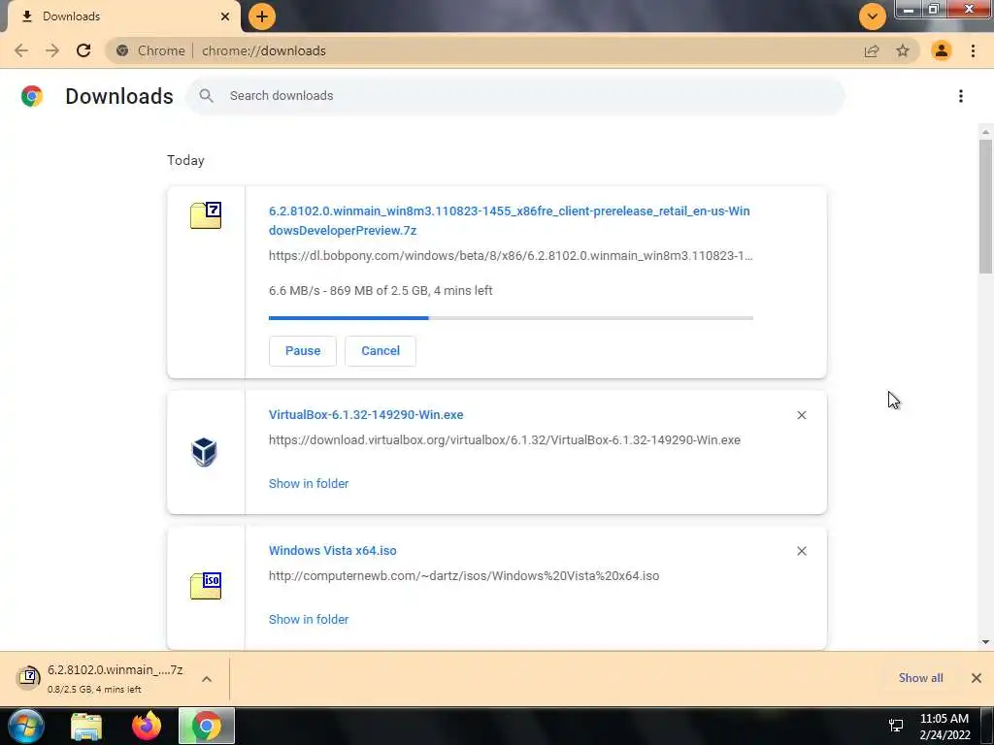This screenshot has height=745, width=994.
Task: Expand the download shelf item options caret
Action: click(207, 678)
